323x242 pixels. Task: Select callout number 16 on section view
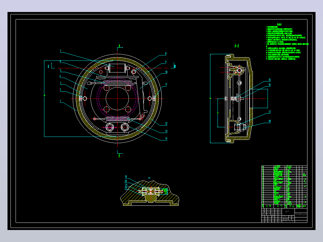coord(269,85)
